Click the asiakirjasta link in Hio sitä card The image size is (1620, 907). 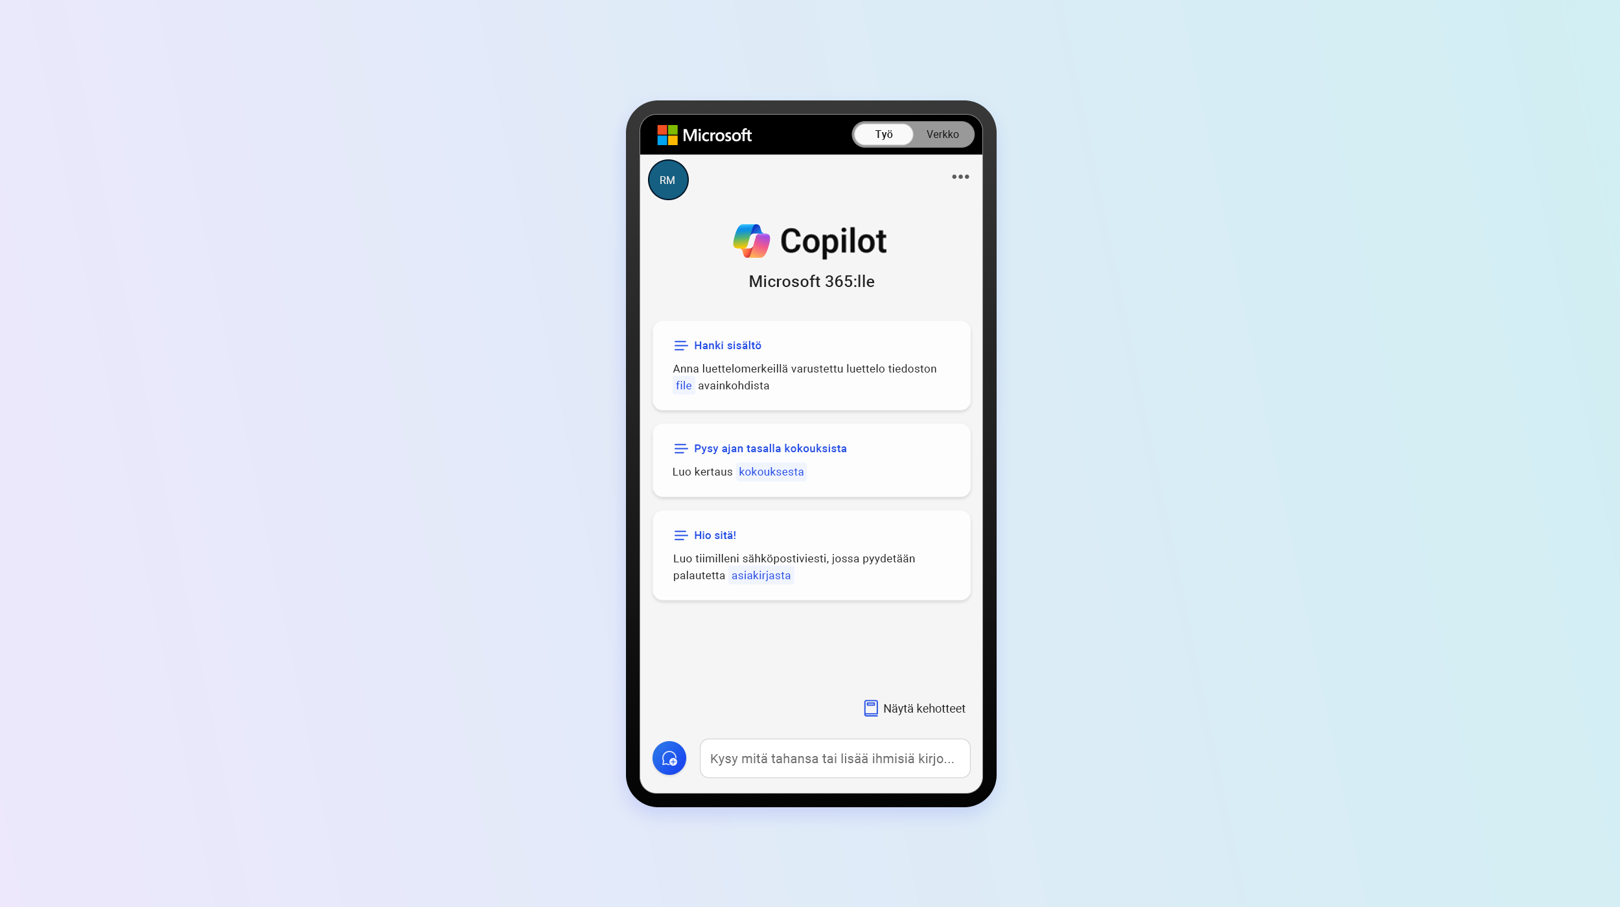(761, 575)
